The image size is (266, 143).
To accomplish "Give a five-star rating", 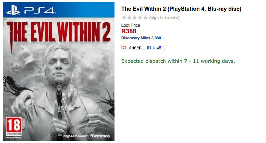I will 145,17.
